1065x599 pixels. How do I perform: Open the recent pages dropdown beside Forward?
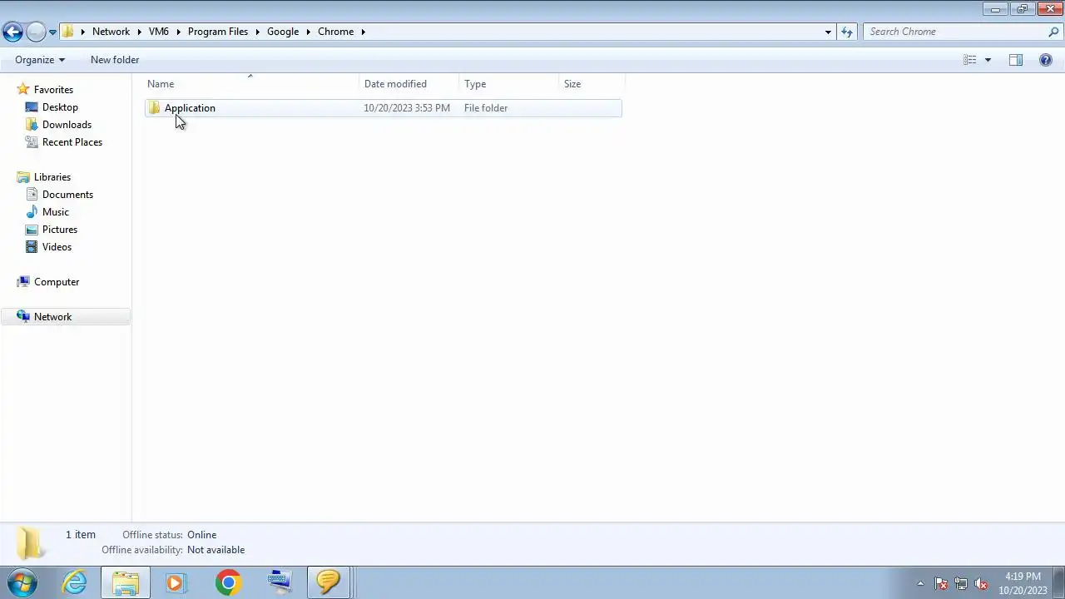52,32
